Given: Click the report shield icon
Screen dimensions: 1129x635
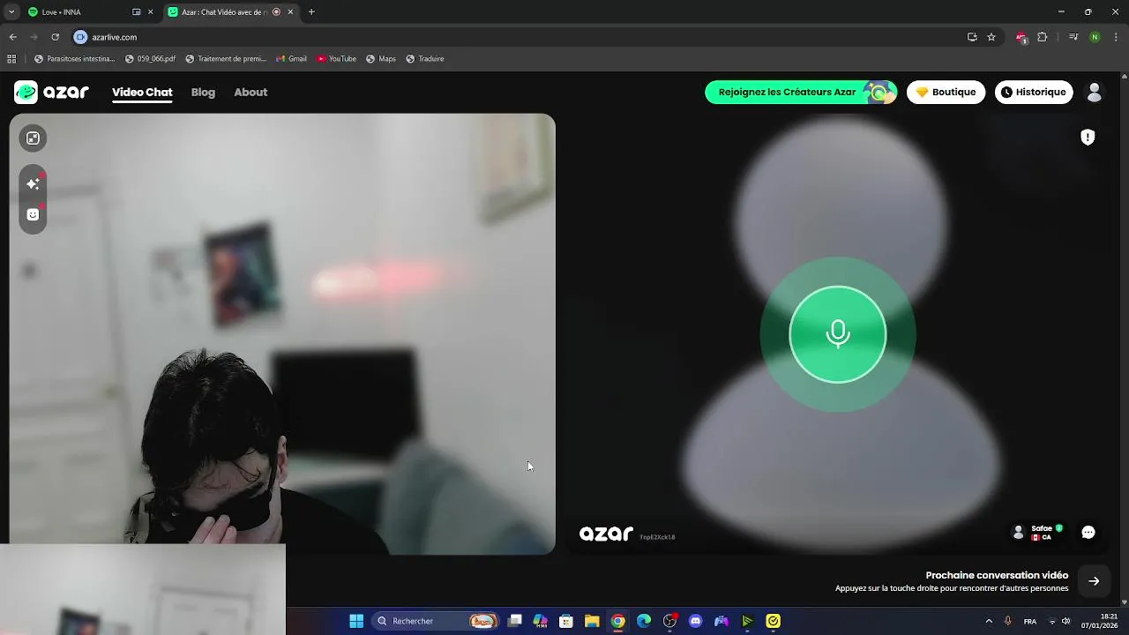Looking at the screenshot, I should [1088, 137].
